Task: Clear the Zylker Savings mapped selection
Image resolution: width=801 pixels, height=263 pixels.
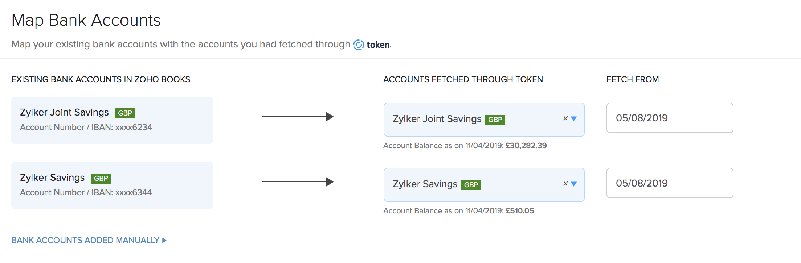Action: (565, 184)
